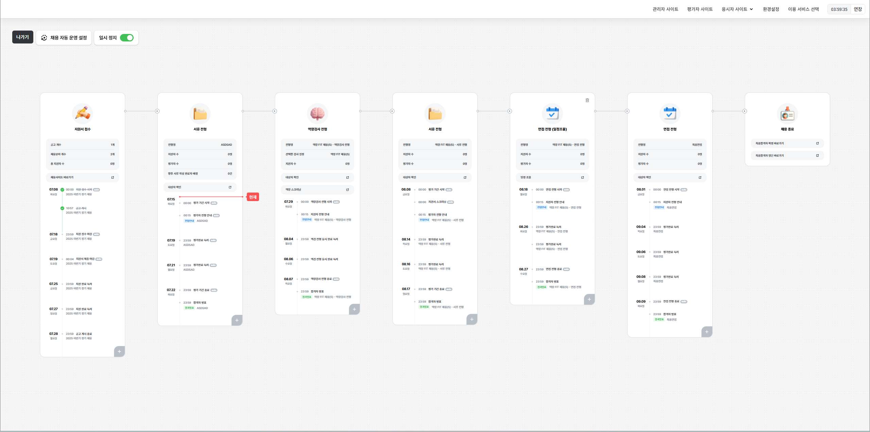The width and height of the screenshot is (870, 432).
Task: Click the red 현재 timeline marker
Action: (x=253, y=197)
